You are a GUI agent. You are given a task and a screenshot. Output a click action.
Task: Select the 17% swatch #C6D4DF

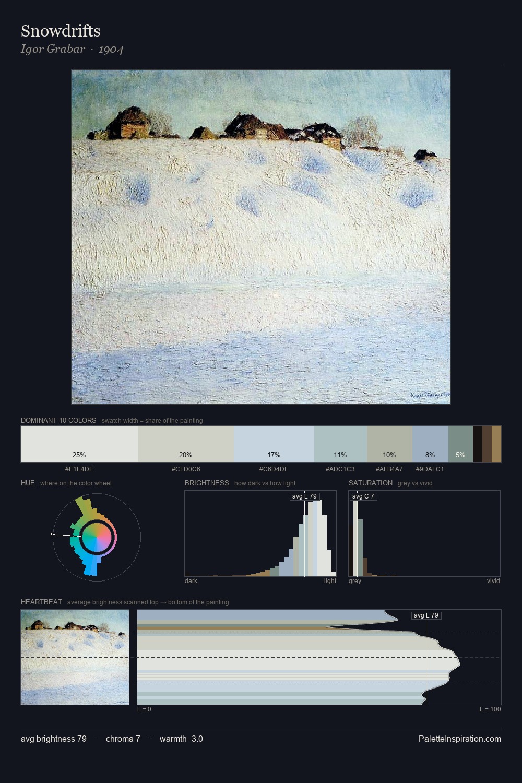click(274, 444)
